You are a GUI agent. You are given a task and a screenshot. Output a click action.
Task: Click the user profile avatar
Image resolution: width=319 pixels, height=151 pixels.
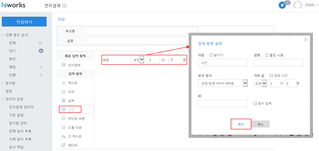tap(298, 5)
